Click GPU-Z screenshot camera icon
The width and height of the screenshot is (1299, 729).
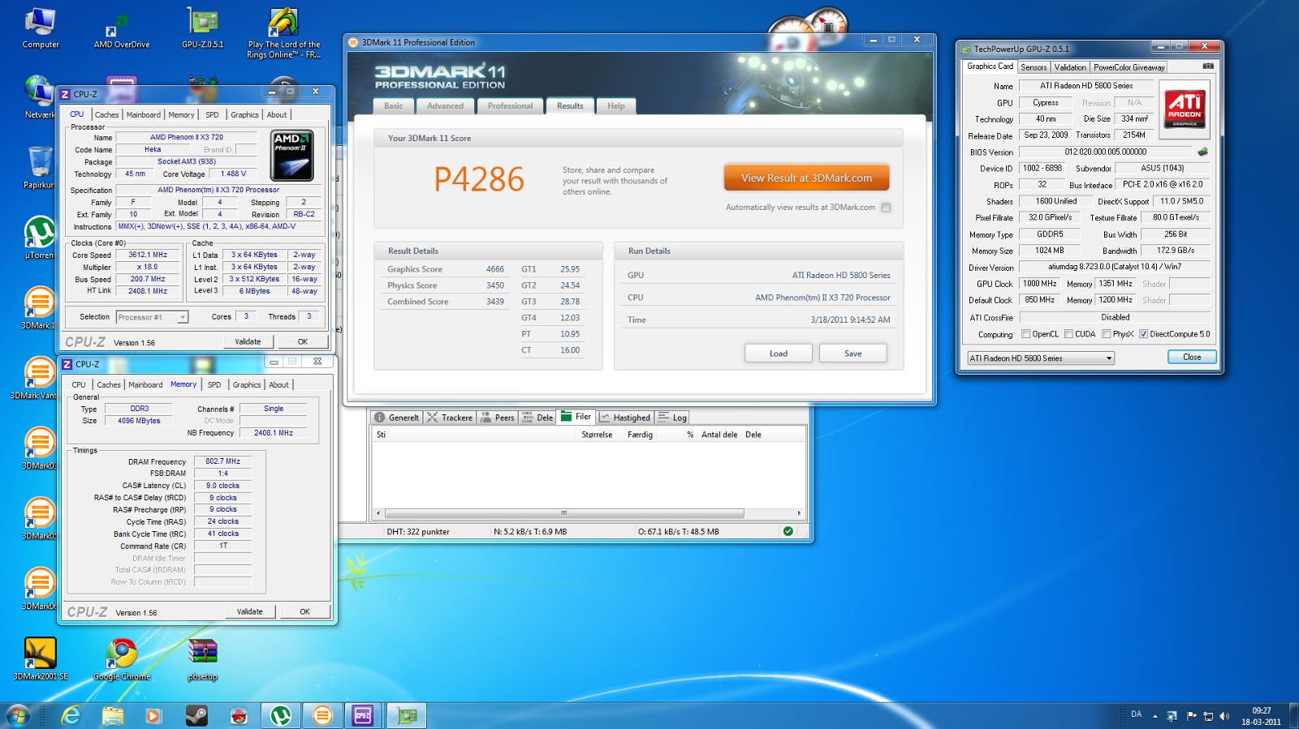[1208, 66]
